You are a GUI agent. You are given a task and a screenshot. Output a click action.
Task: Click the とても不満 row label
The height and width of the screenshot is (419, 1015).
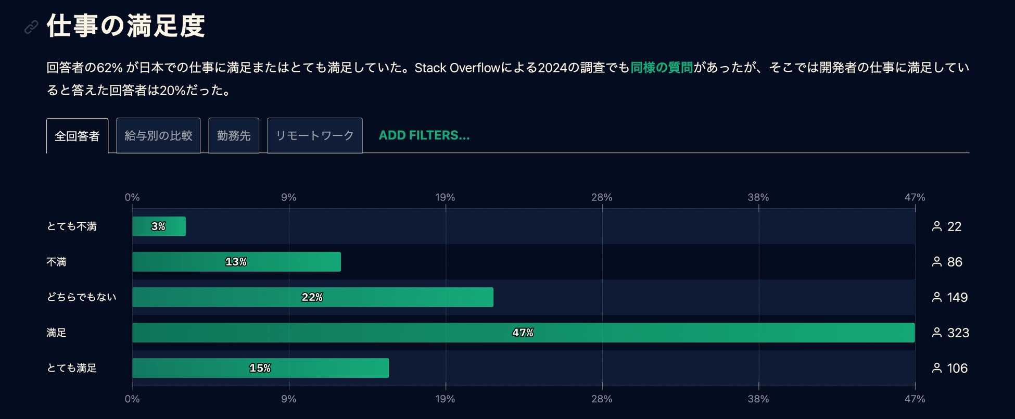click(72, 226)
